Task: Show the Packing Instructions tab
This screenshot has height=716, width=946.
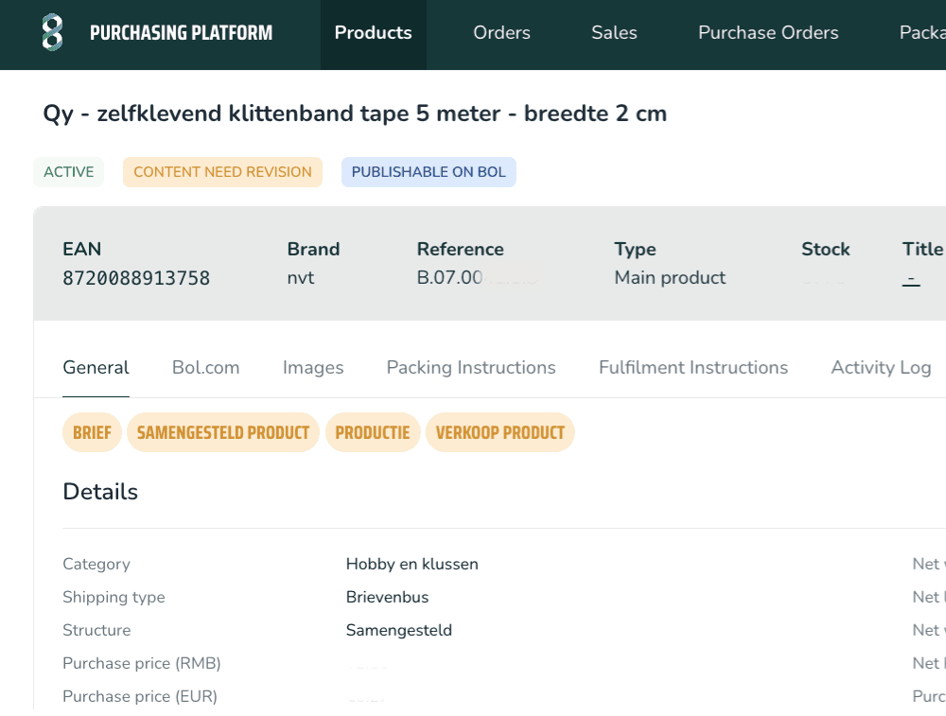Action: pyautogui.click(x=471, y=368)
